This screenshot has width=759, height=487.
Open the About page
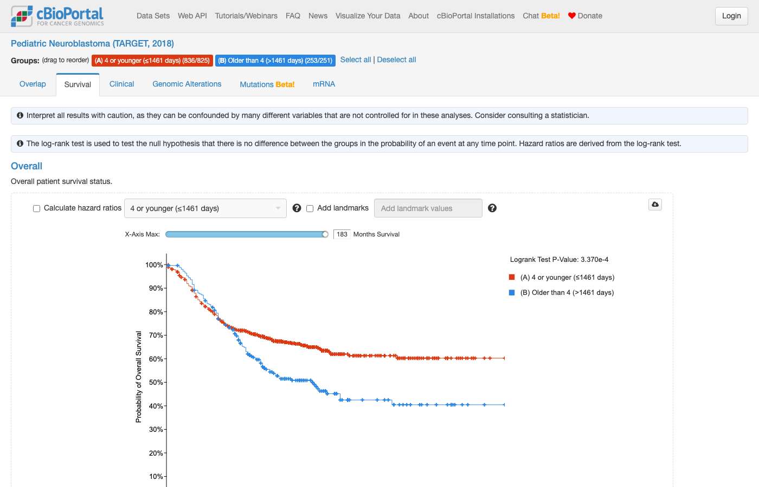[419, 16]
